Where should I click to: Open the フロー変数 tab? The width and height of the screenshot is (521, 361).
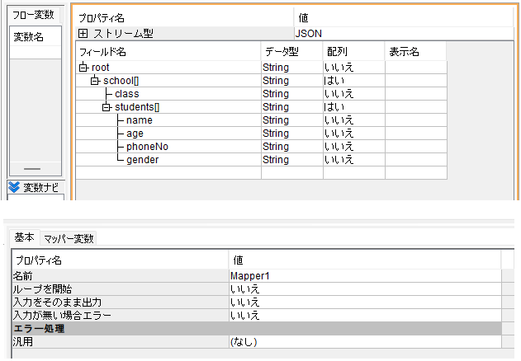(x=31, y=14)
